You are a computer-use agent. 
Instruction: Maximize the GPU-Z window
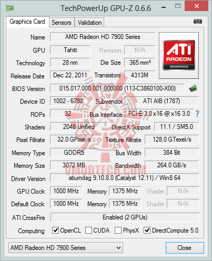pos(178,6)
